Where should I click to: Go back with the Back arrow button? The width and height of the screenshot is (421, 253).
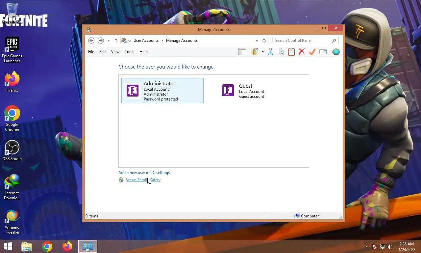(x=91, y=41)
